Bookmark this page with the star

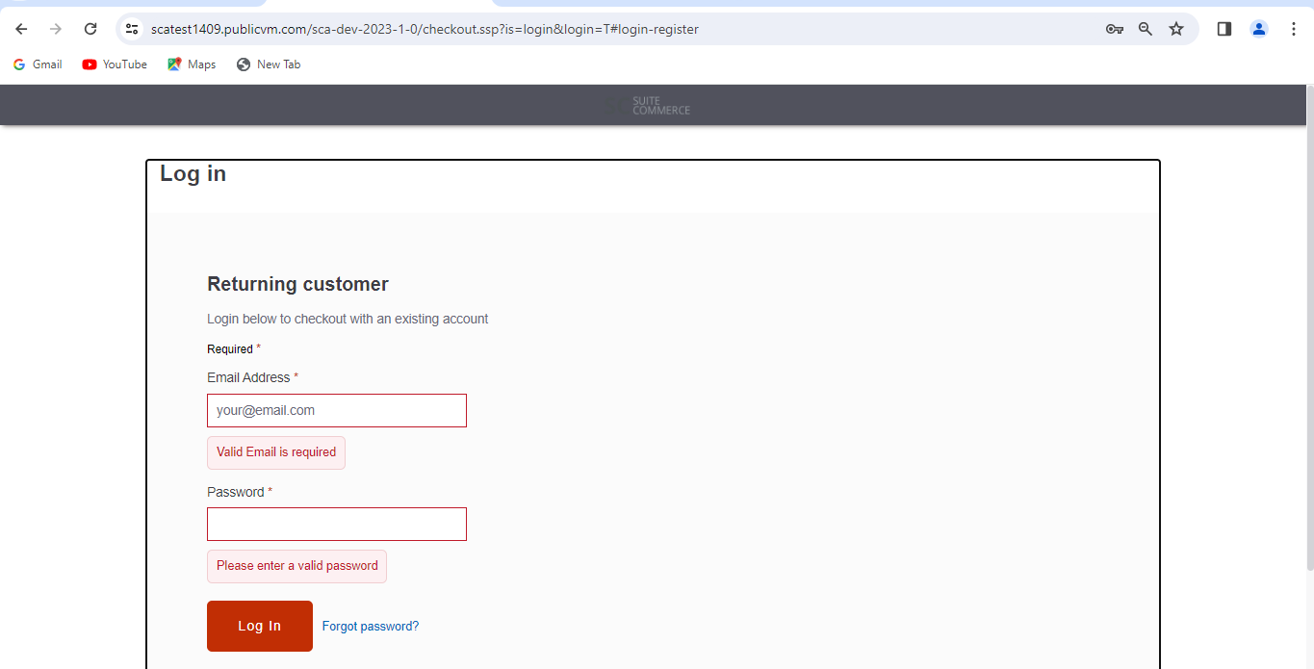1175,29
